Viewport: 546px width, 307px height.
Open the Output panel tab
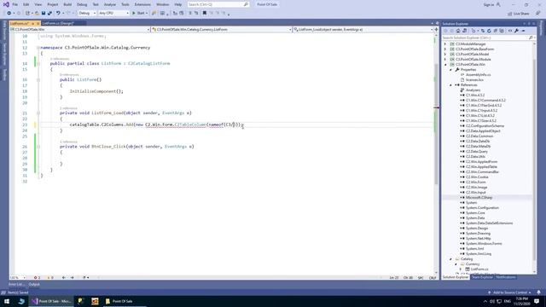(x=34, y=284)
